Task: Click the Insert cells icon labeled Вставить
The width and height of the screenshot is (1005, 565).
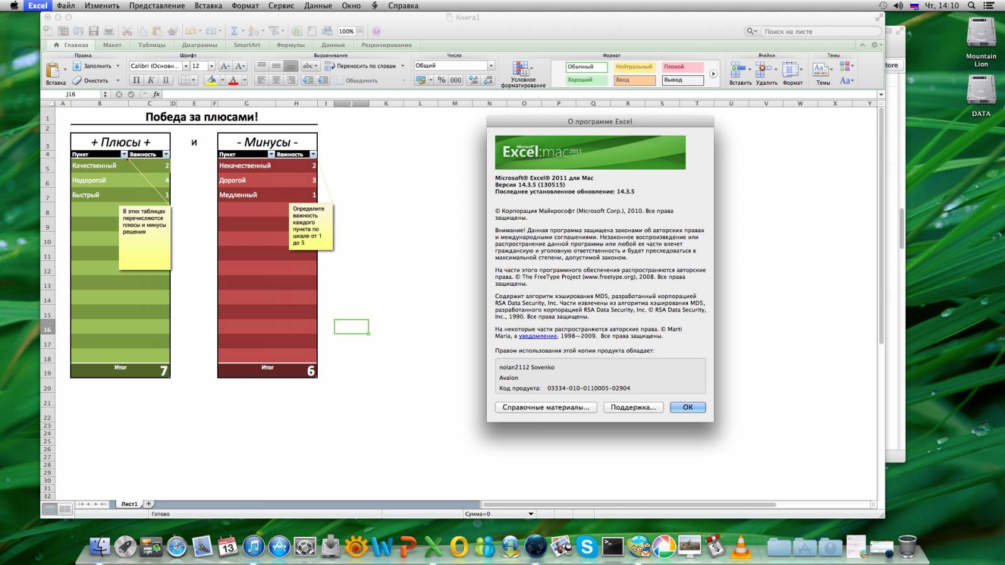Action: [739, 69]
